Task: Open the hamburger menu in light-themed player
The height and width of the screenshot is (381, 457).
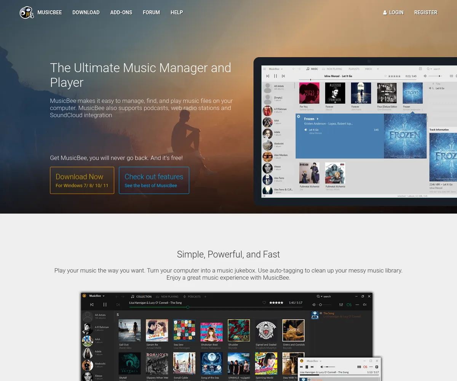Action: click(x=265, y=69)
